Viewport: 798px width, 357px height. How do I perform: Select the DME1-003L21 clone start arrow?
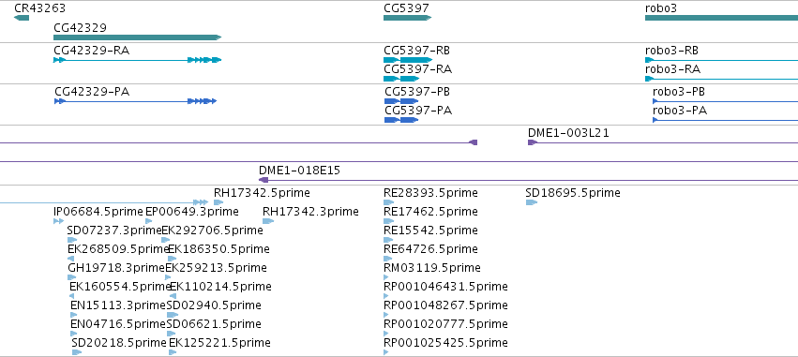[x=533, y=142]
